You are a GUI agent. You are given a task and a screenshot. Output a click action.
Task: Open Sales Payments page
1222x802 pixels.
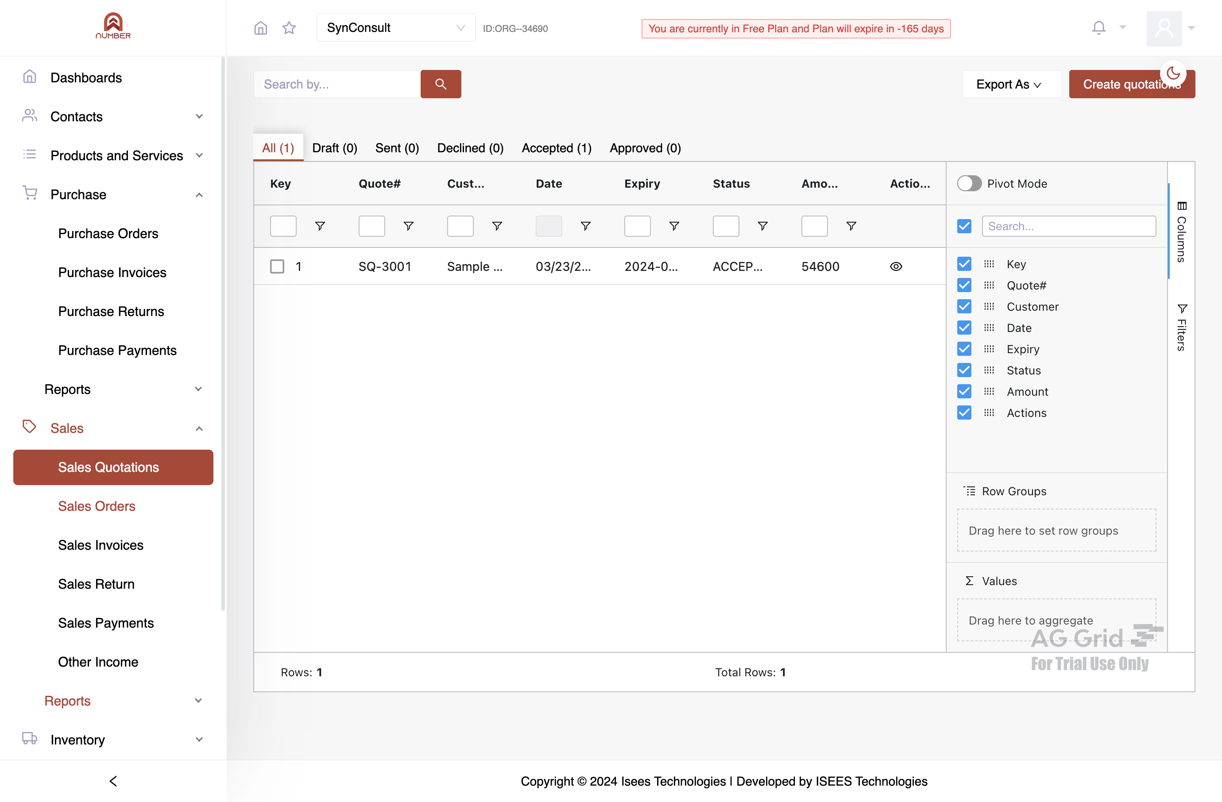click(106, 623)
